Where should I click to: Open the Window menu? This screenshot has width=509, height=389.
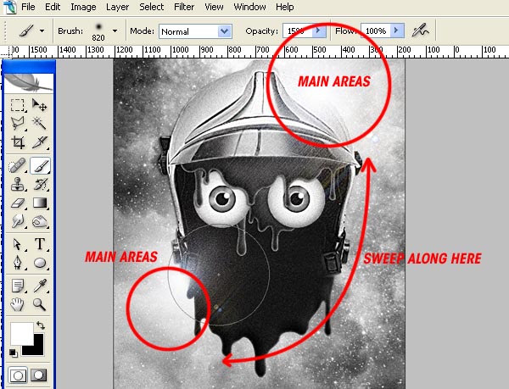pos(249,7)
